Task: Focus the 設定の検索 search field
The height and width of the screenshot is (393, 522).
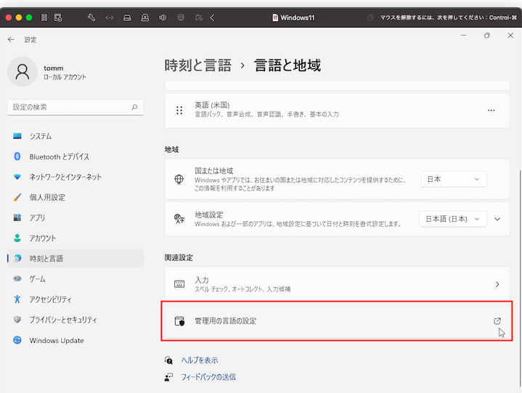Action: tap(76, 107)
